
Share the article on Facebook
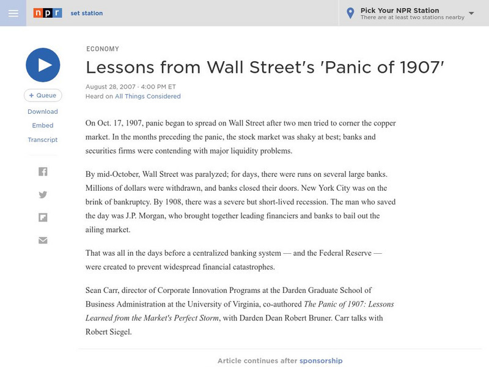pyautogui.click(x=43, y=172)
